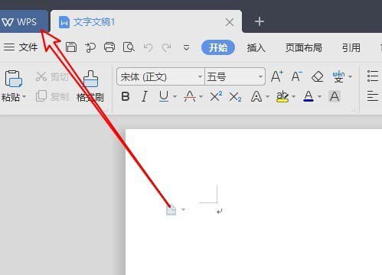
Task: Click the paragraph mark in document page
Action: (x=220, y=212)
